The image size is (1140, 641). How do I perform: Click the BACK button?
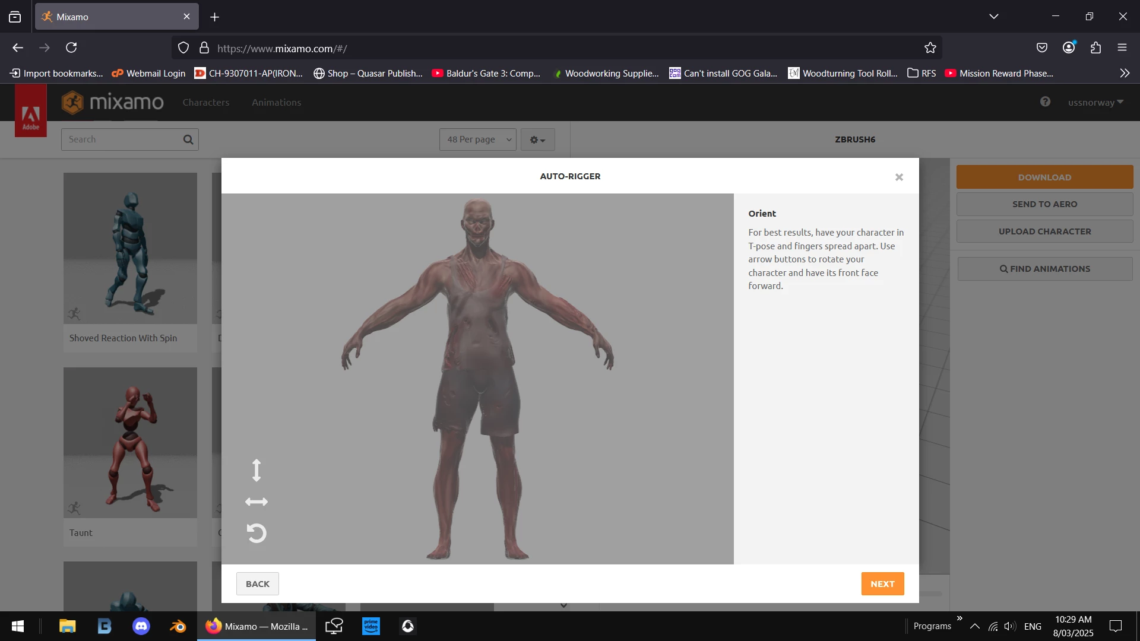pyautogui.click(x=257, y=584)
